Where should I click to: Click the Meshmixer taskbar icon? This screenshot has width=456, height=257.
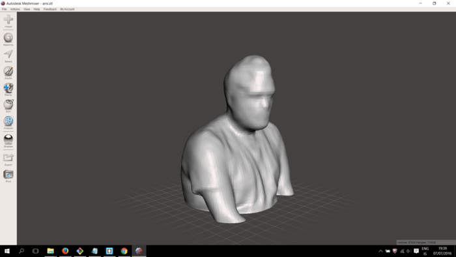point(139,251)
